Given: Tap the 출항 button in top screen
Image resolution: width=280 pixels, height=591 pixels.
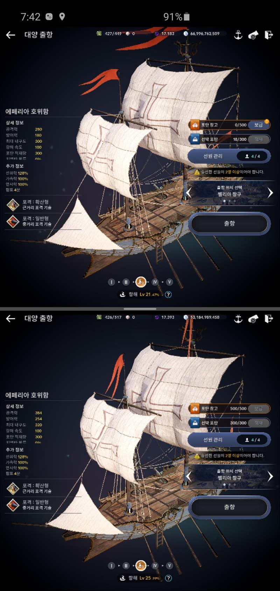Looking at the screenshot, I should click(x=230, y=223).
